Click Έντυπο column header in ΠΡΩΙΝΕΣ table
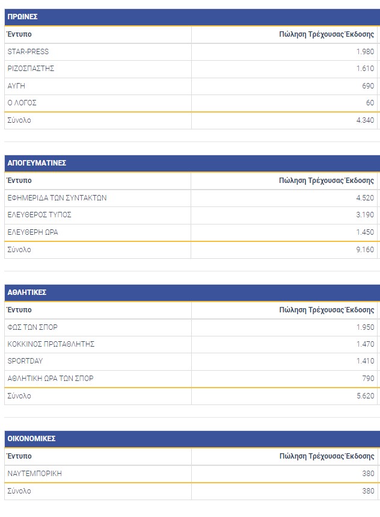This screenshot has height=517, width=380. [x=19, y=34]
